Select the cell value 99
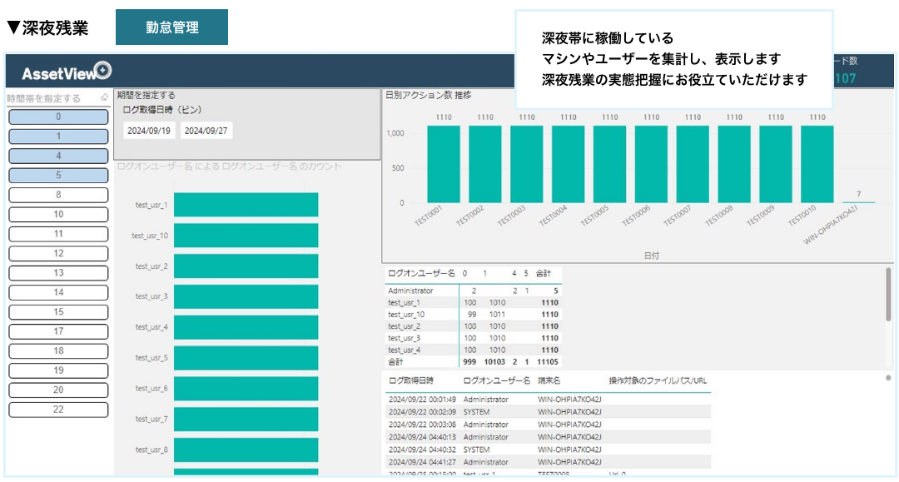This screenshot has height=482, width=899. tap(472, 314)
